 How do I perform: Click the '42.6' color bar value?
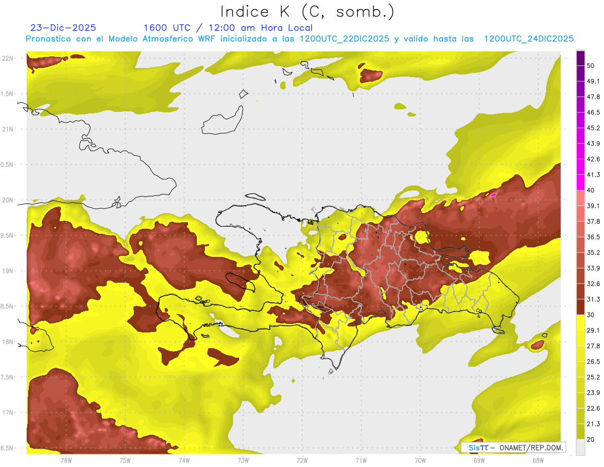point(594,159)
